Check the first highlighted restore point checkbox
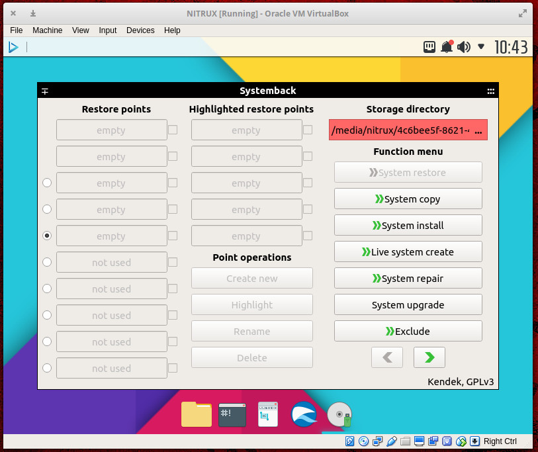The width and height of the screenshot is (538, 452). click(308, 130)
